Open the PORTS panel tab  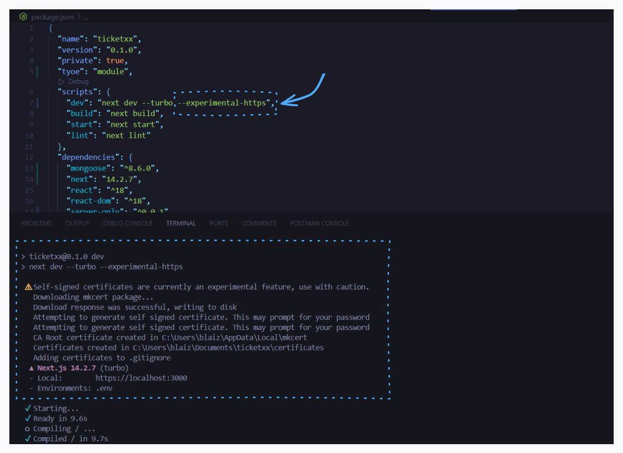click(219, 223)
